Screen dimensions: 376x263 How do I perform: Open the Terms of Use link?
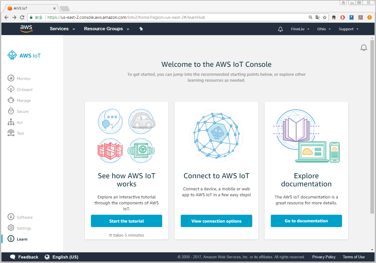[x=354, y=257]
